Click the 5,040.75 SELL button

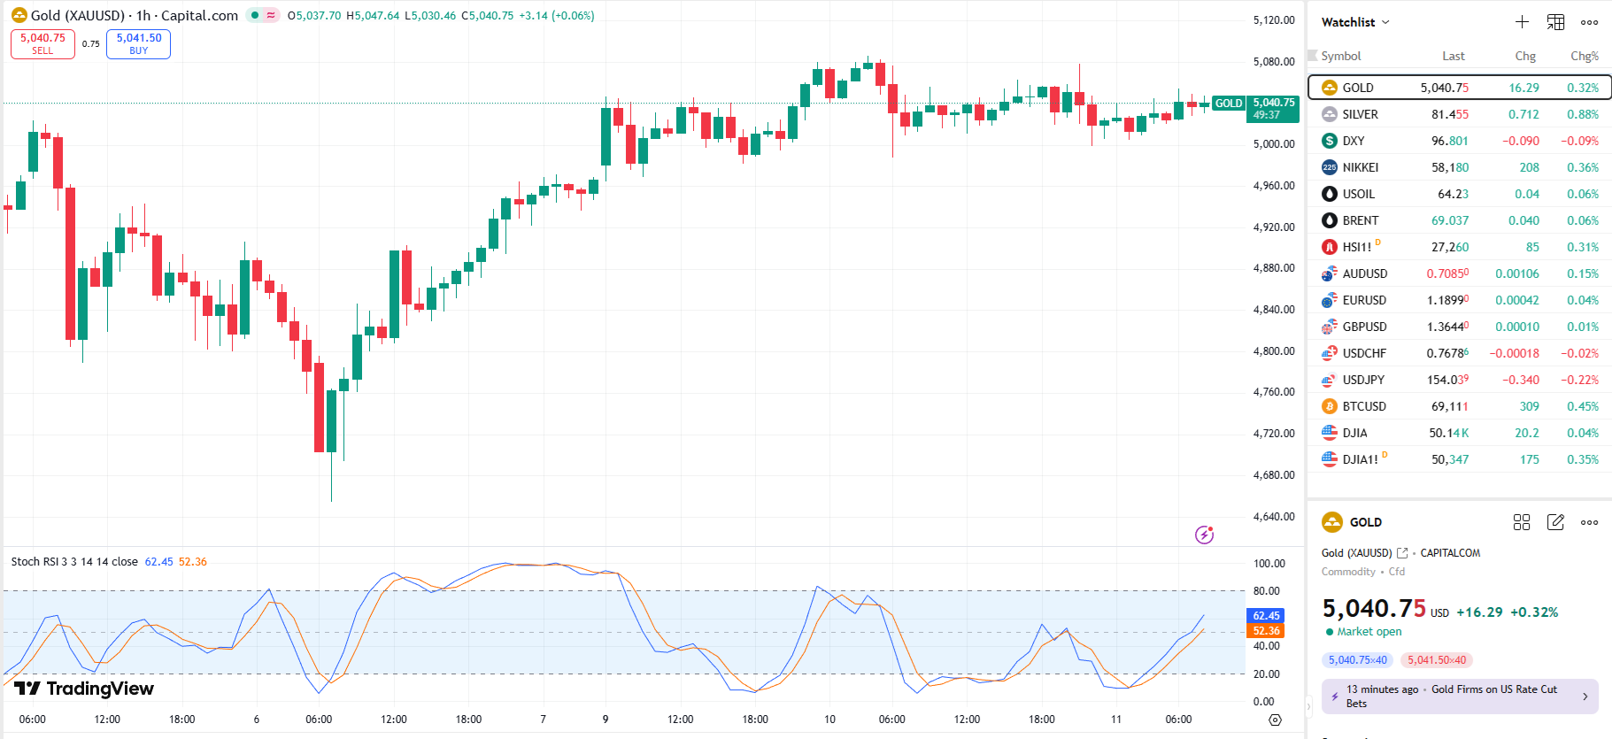(42, 43)
